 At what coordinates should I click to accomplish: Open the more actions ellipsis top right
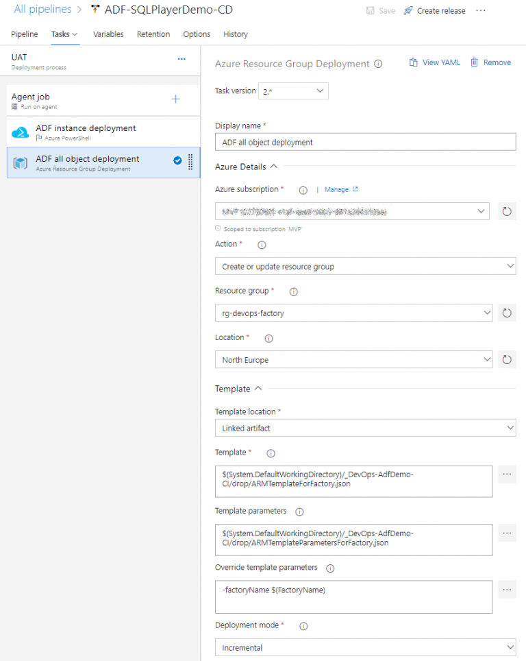tap(479, 10)
